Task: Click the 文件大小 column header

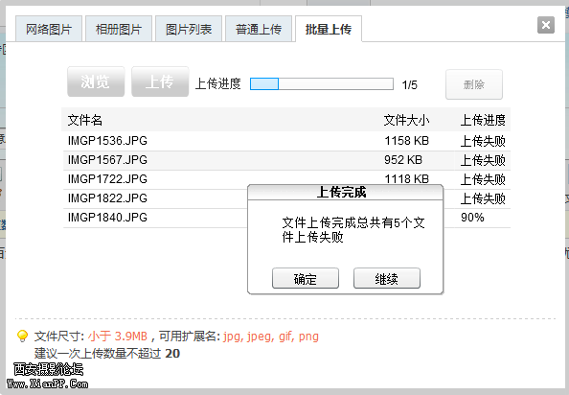Action: pyautogui.click(x=406, y=120)
